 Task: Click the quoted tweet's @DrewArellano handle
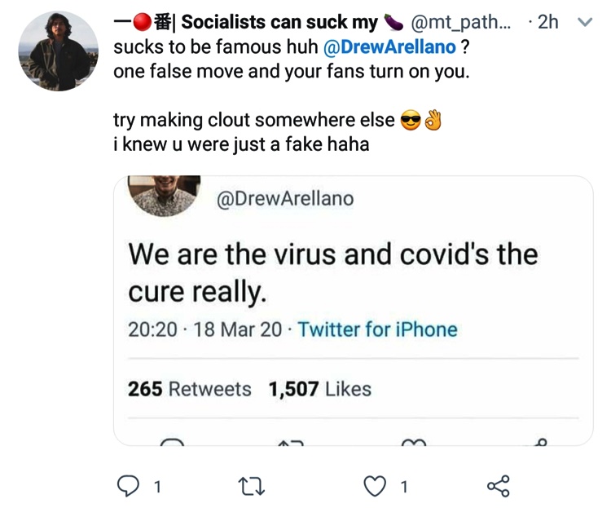point(284,198)
